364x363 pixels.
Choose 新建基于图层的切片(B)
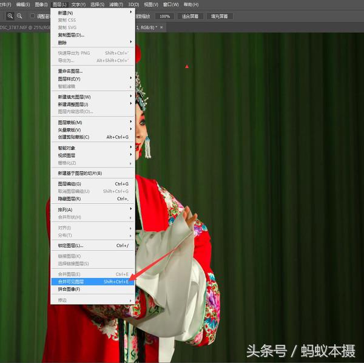[93, 173]
